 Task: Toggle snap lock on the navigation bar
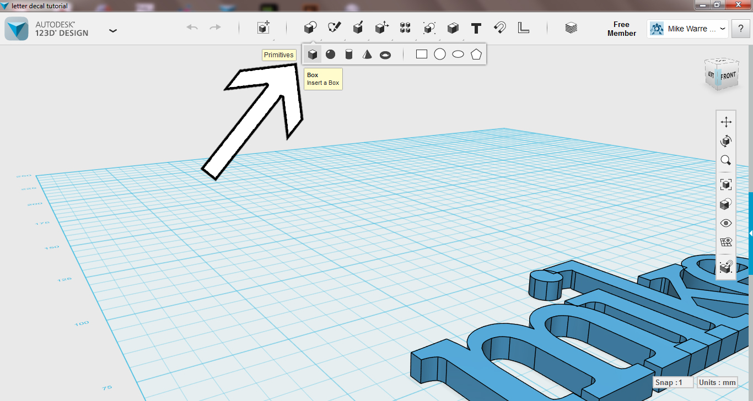pos(726,267)
